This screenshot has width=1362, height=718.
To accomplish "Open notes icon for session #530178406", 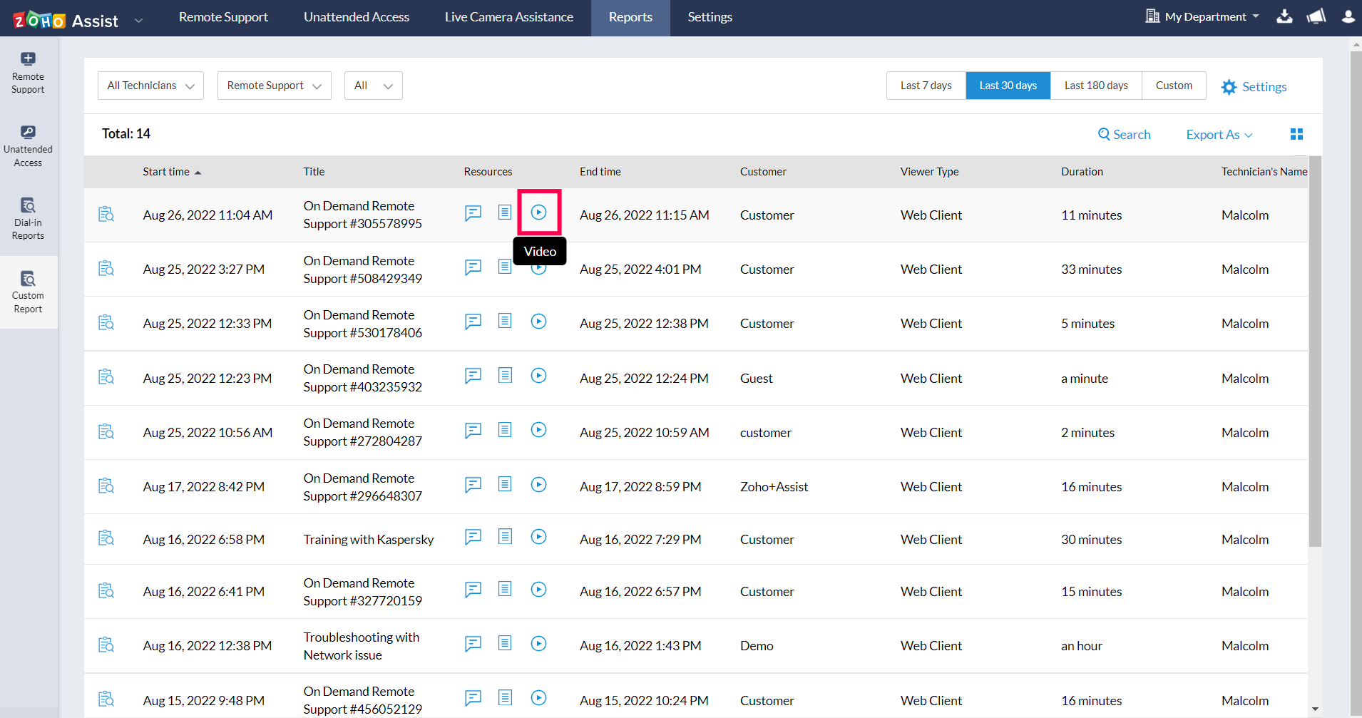I will (x=505, y=321).
